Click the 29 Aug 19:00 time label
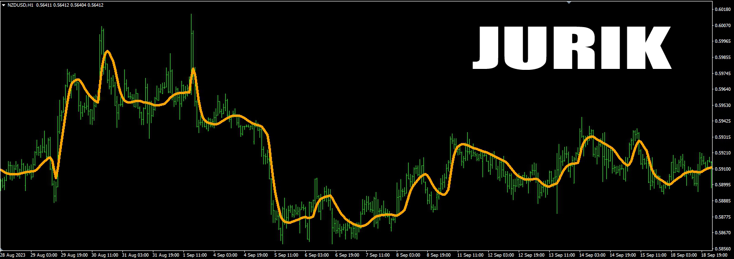The height and width of the screenshot is (259, 734). 75,255
